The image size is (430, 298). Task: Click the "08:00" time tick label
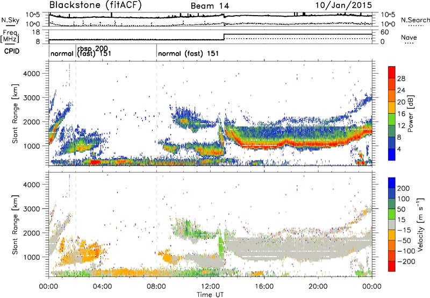click(156, 287)
